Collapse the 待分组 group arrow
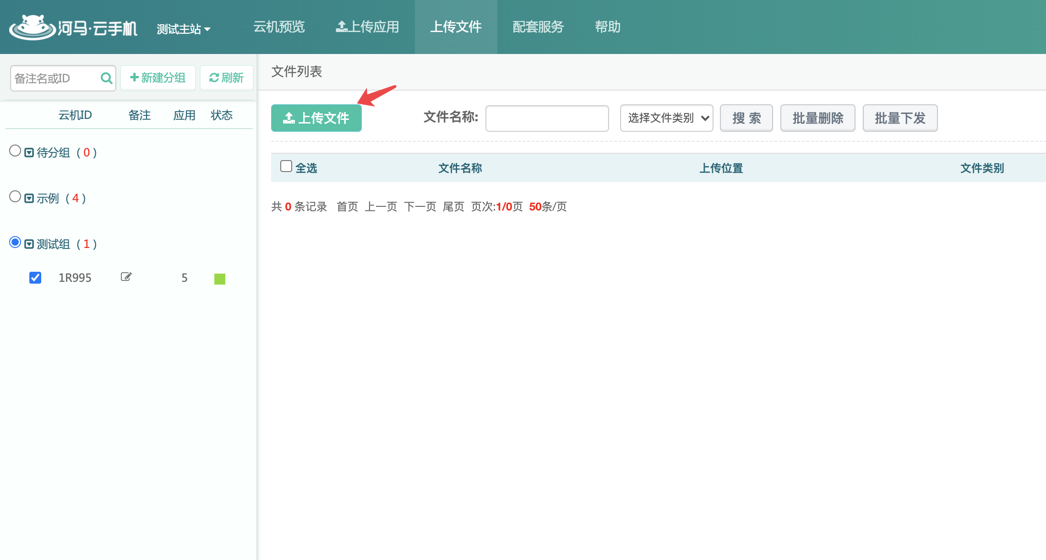Viewport: 1046px width, 560px height. (x=29, y=153)
